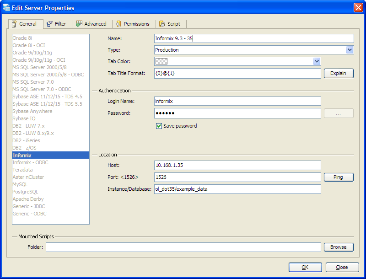Select highlighted 'Informix' entry
This screenshot has width=366, height=279.
coord(51,155)
